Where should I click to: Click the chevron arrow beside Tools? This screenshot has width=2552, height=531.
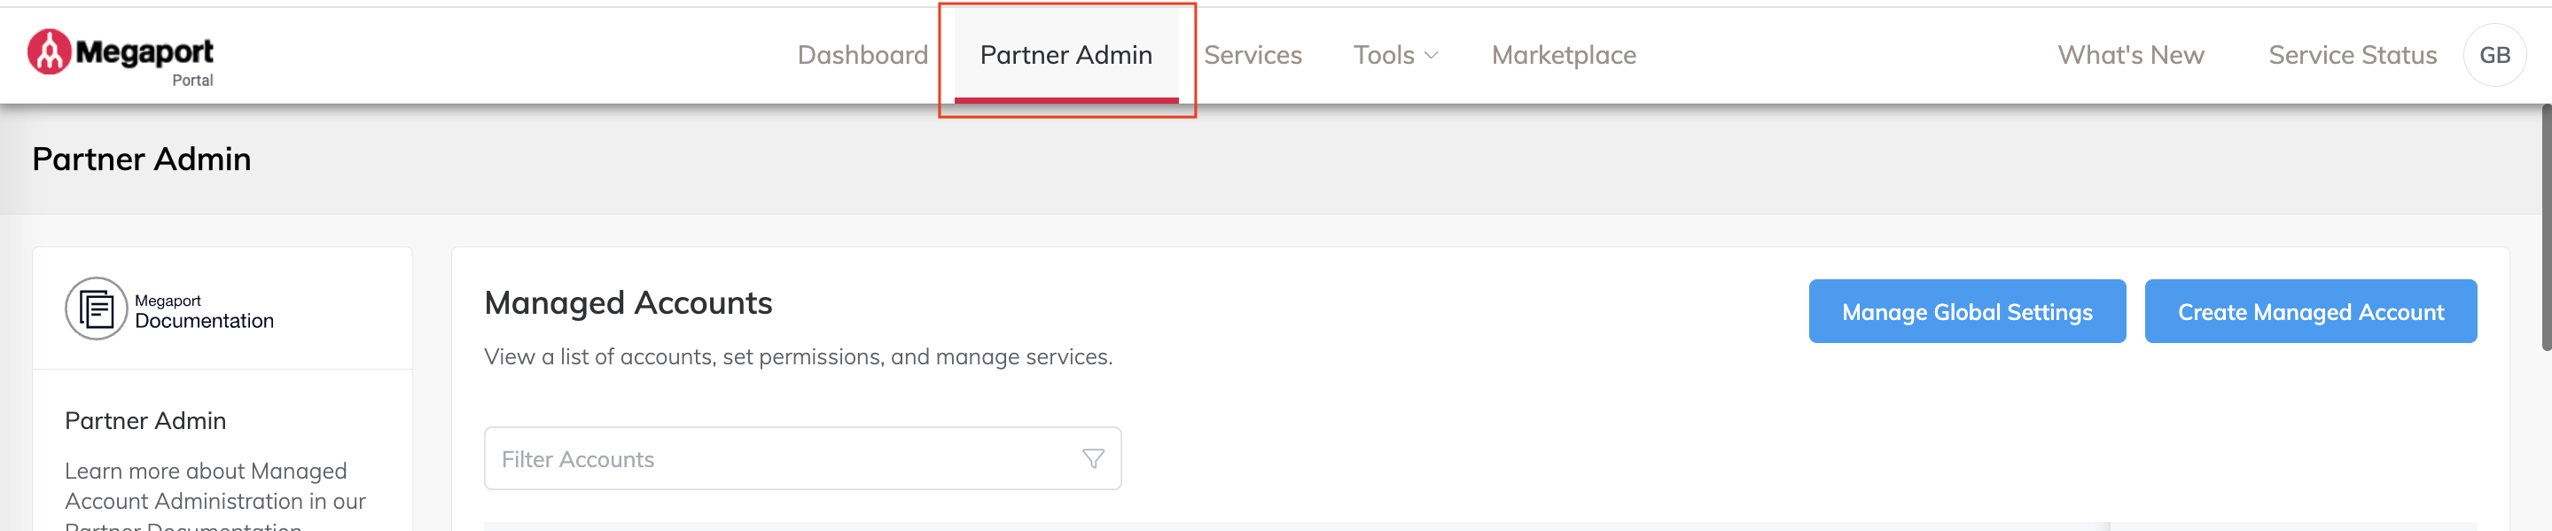1431,57
